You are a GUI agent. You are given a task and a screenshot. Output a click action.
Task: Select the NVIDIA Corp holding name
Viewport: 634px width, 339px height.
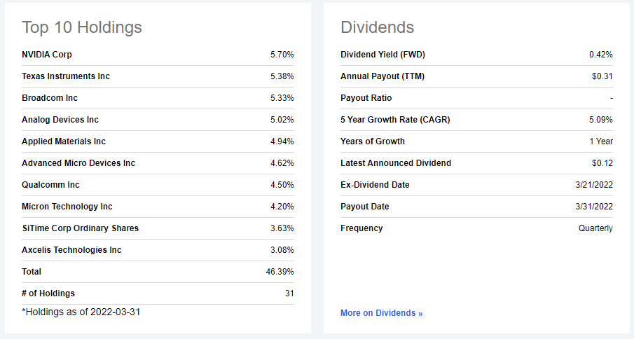[47, 54]
